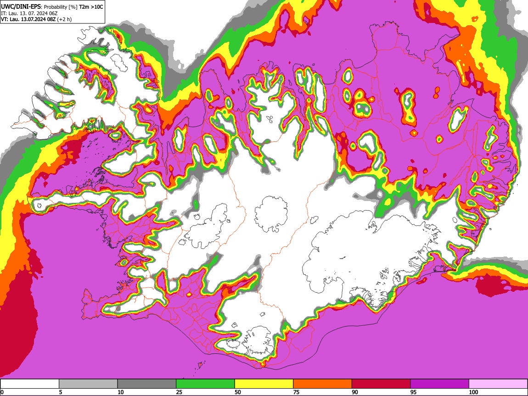Click the light pink 100% legend swatch
528x396 pixels.
coord(498,384)
